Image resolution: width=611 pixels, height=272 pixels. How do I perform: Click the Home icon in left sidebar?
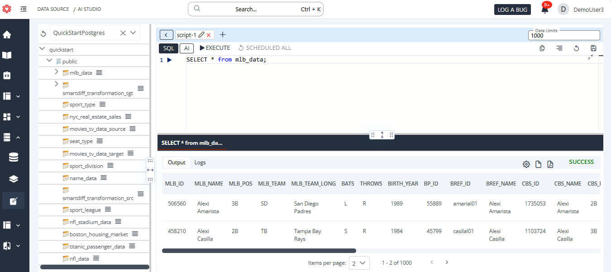click(7, 35)
